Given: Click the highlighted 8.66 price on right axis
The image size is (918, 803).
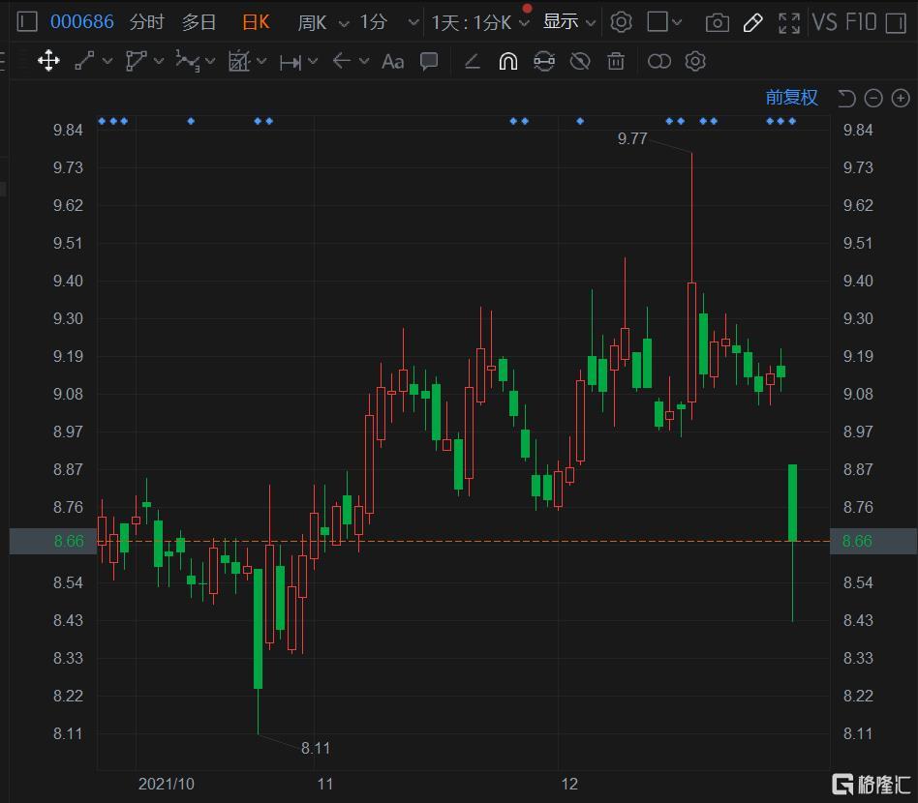Looking at the screenshot, I should tap(857, 541).
